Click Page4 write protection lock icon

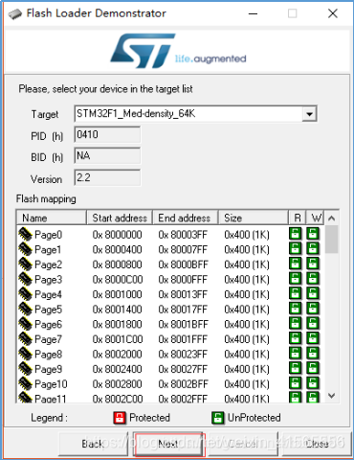[x=313, y=293]
